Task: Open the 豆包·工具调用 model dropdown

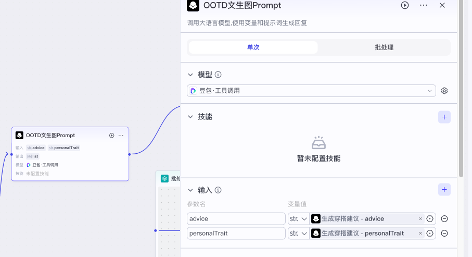Action: coord(311,91)
